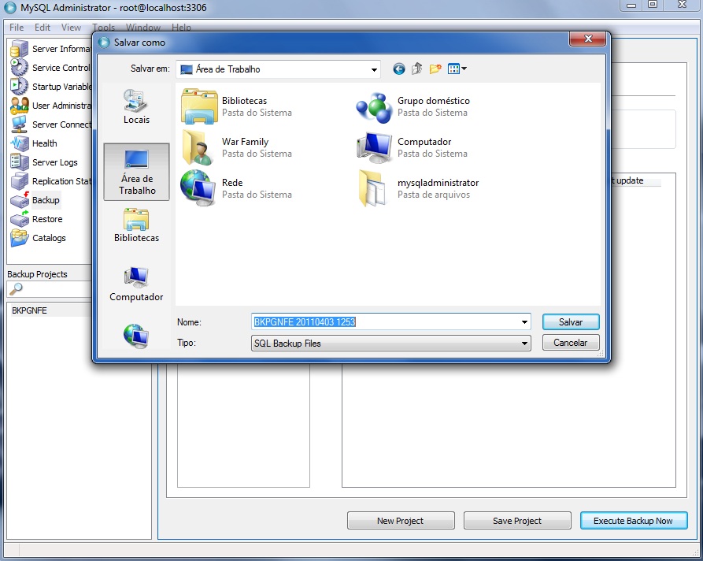Click the Backup Projects heading label

pos(37,274)
